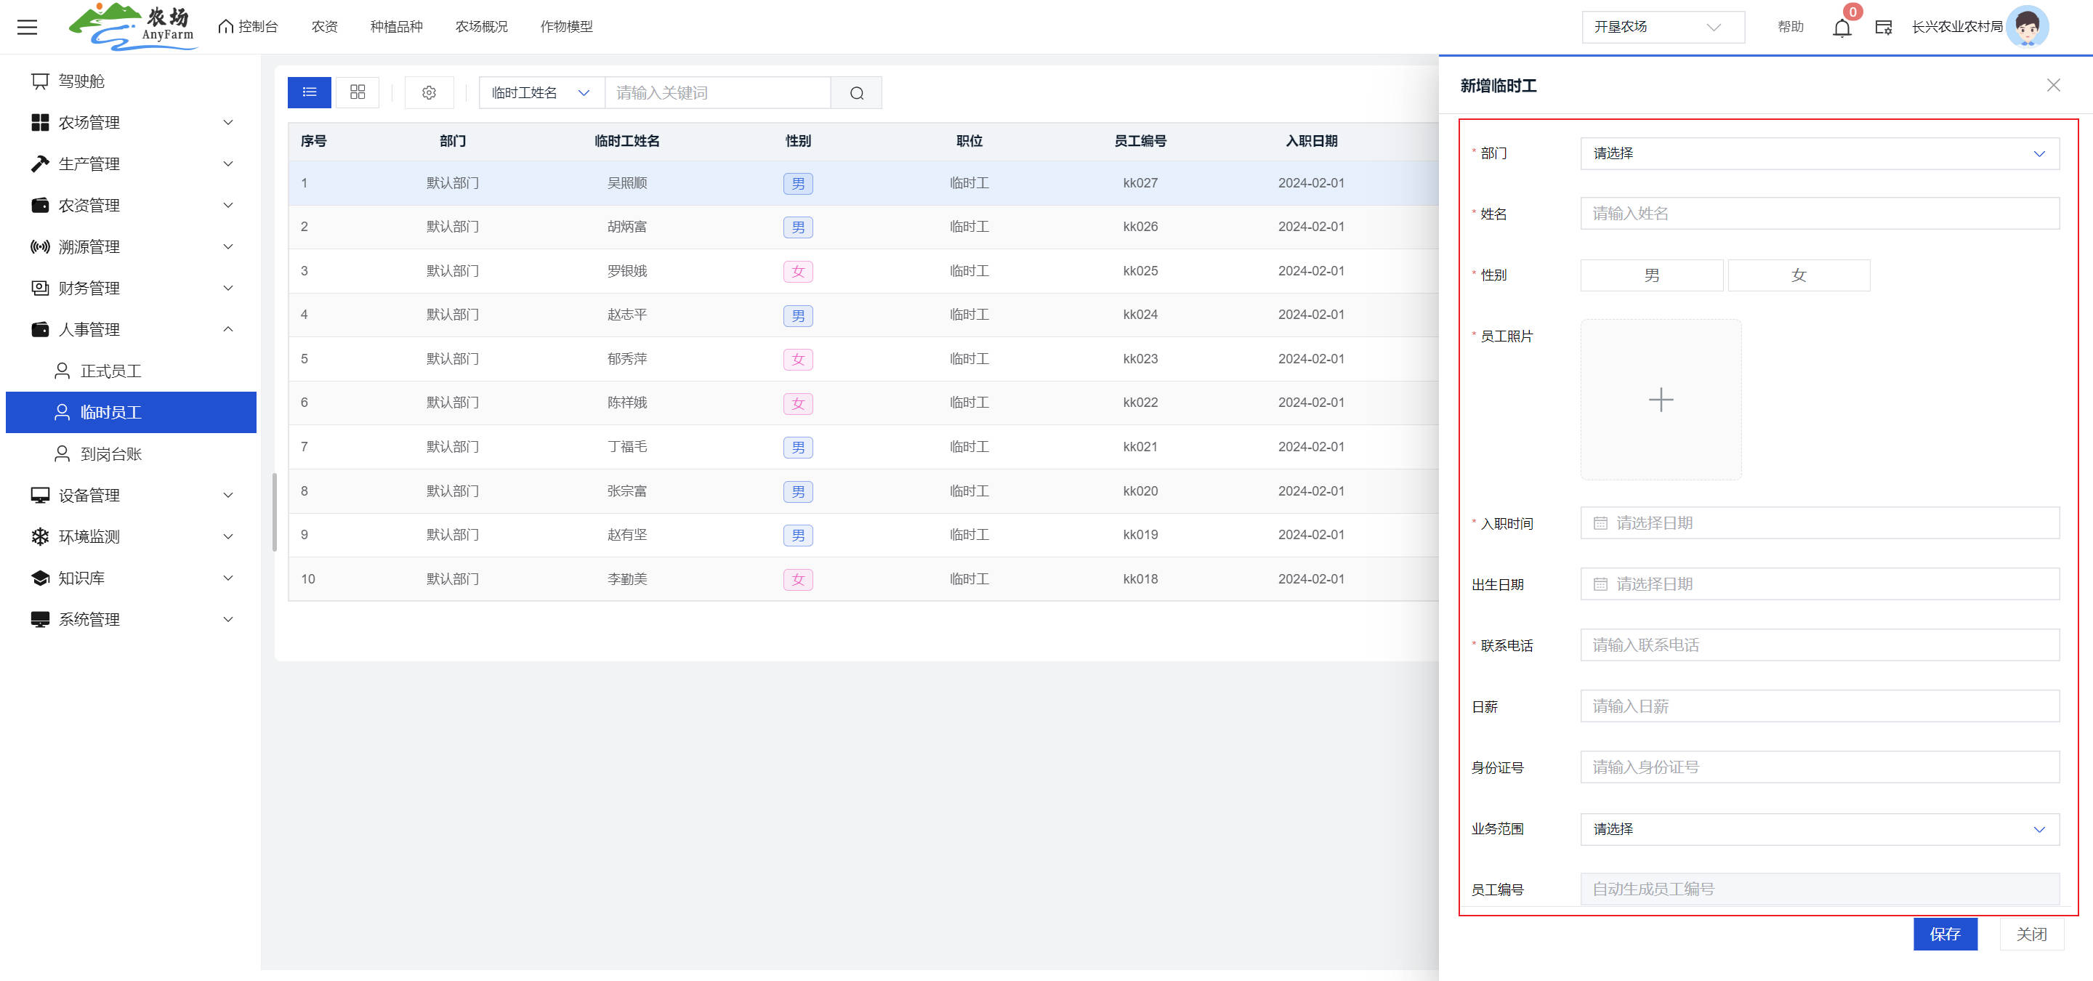Go to 到岗台账 in sidebar

110,454
